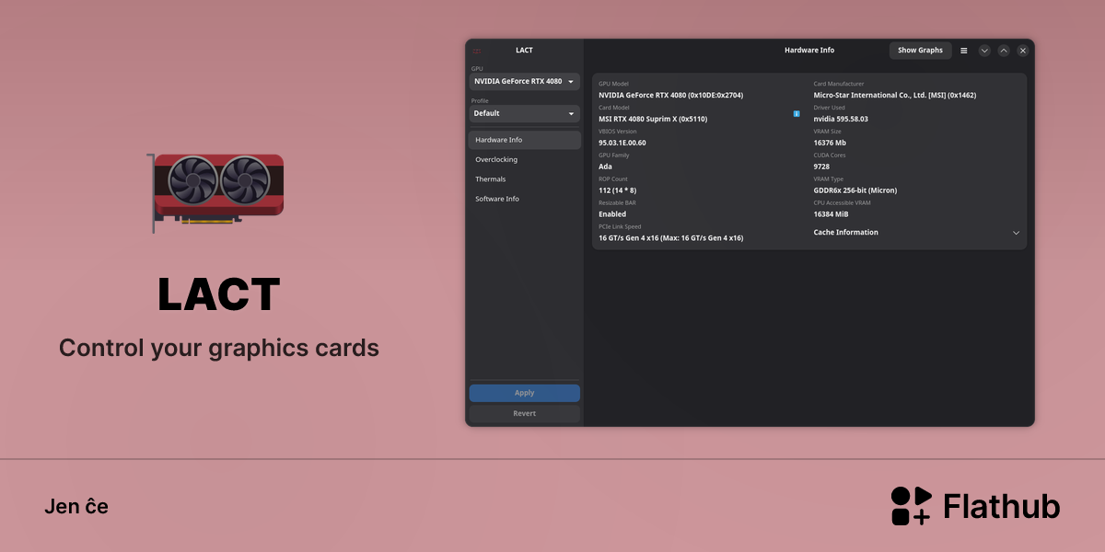
Task: Click the large LACT heading
Action: pos(218,294)
